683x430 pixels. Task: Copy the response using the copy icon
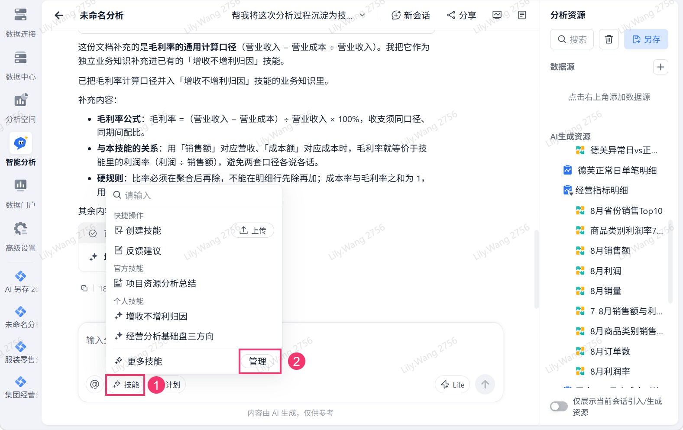click(x=84, y=288)
